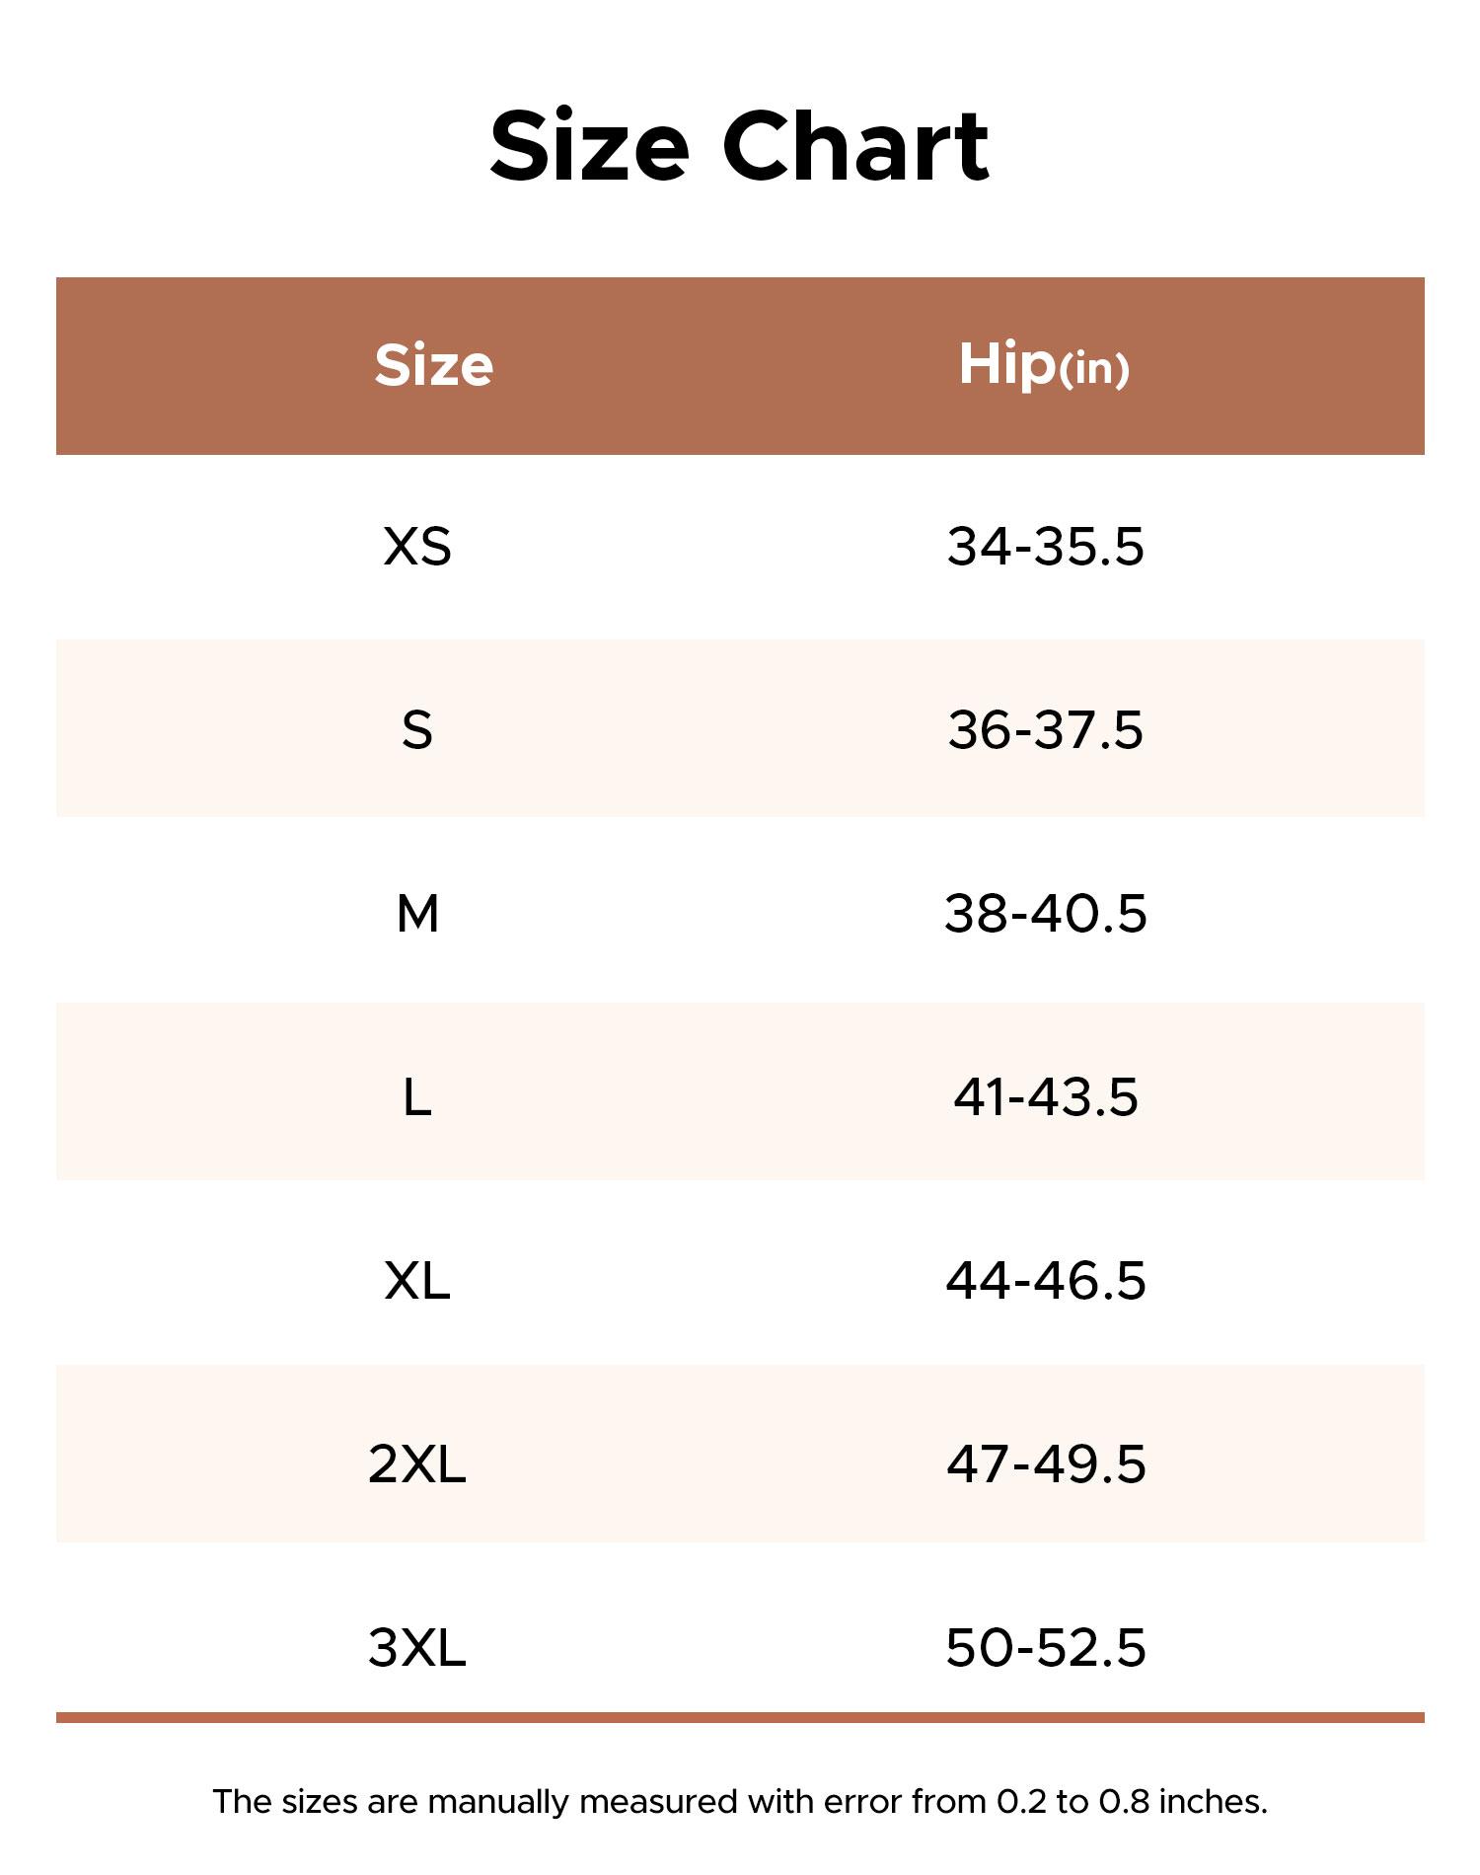Click the 3XL size label
1480x1875 pixels.
(x=417, y=1648)
